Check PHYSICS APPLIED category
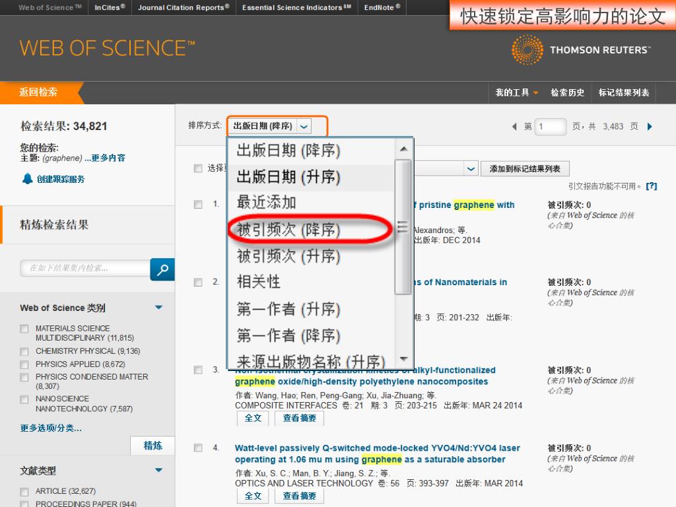Image resolution: width=676 pixels, height=507 pixels. coord(24,364)
